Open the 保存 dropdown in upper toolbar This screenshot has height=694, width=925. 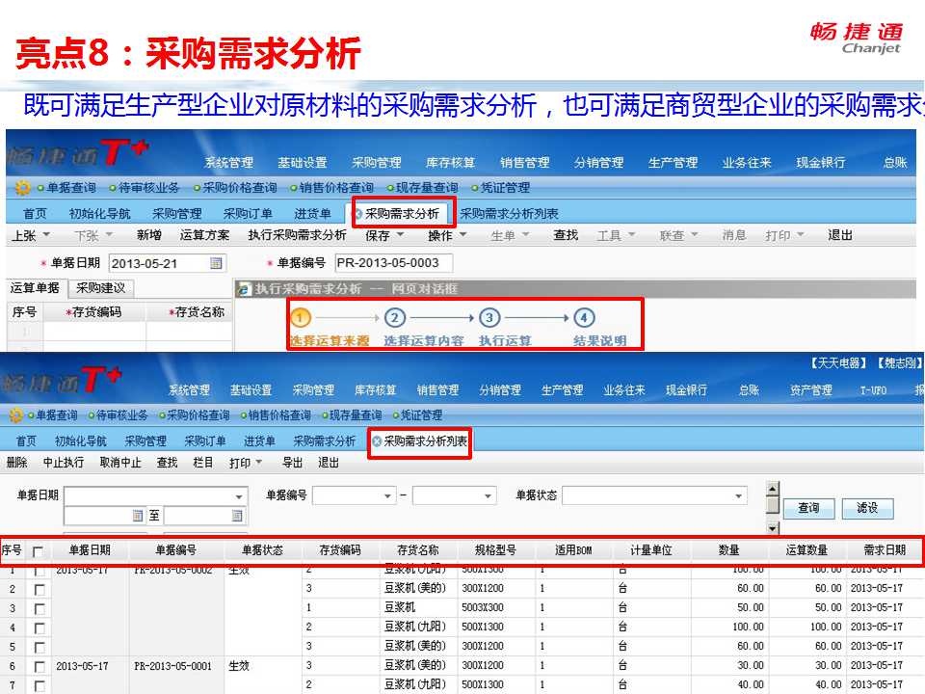click(390, 235)
